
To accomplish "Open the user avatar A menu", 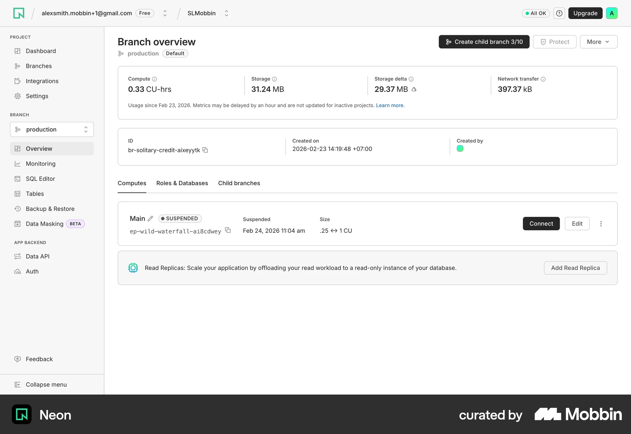I will point(612,13).
